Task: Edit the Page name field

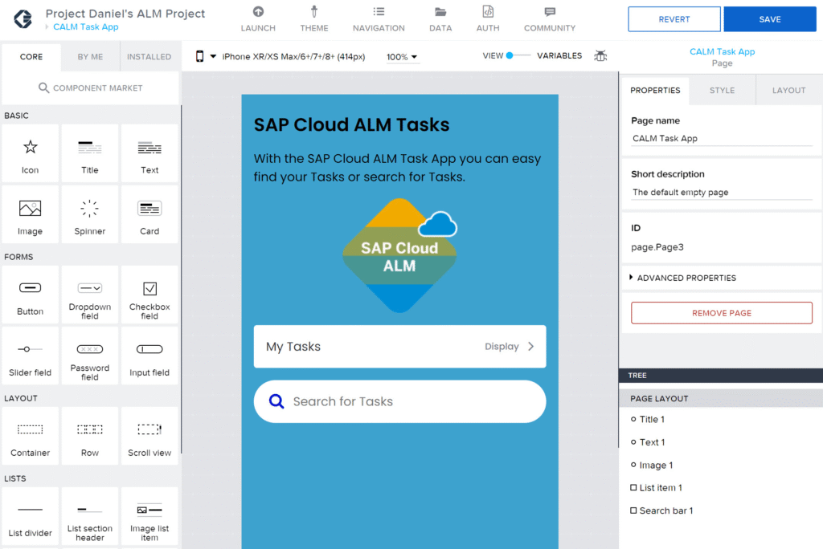Action: [722, 138]
